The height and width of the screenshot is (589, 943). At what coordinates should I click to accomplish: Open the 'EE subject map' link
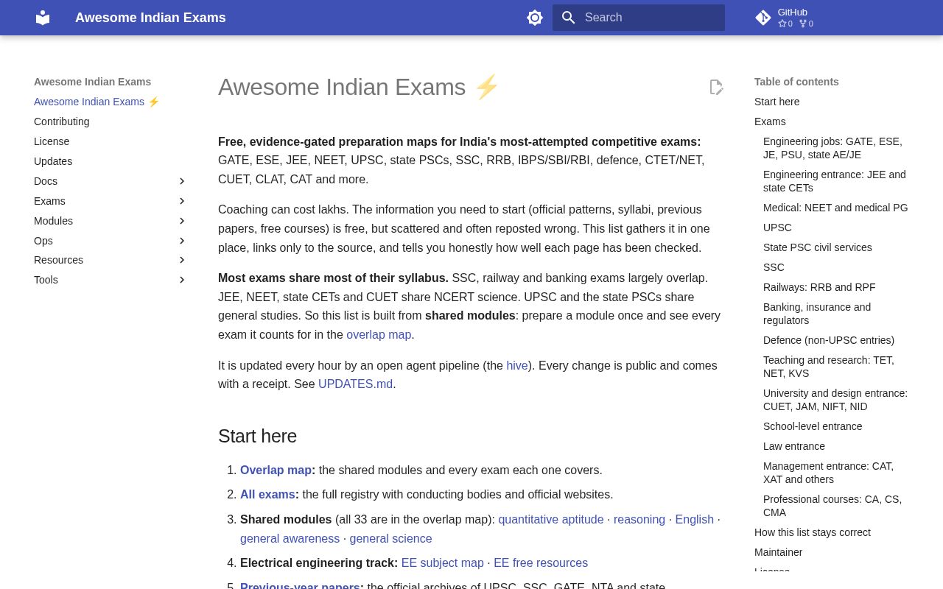point(443,562)
